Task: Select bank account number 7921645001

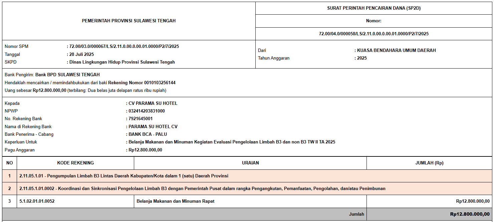Action: 141,118
